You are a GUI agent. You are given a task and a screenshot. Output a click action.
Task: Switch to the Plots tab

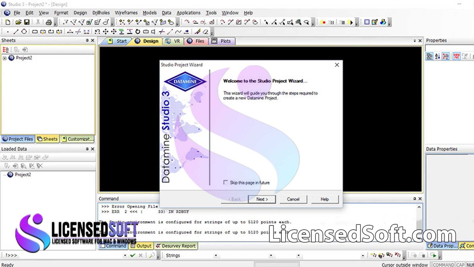(x=222, y=41)
